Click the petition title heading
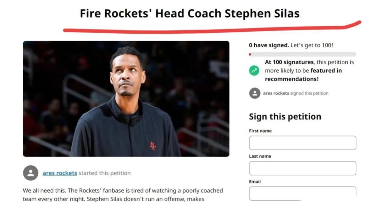The width and height of the screenshot is (371, 202). pos(190,13)
